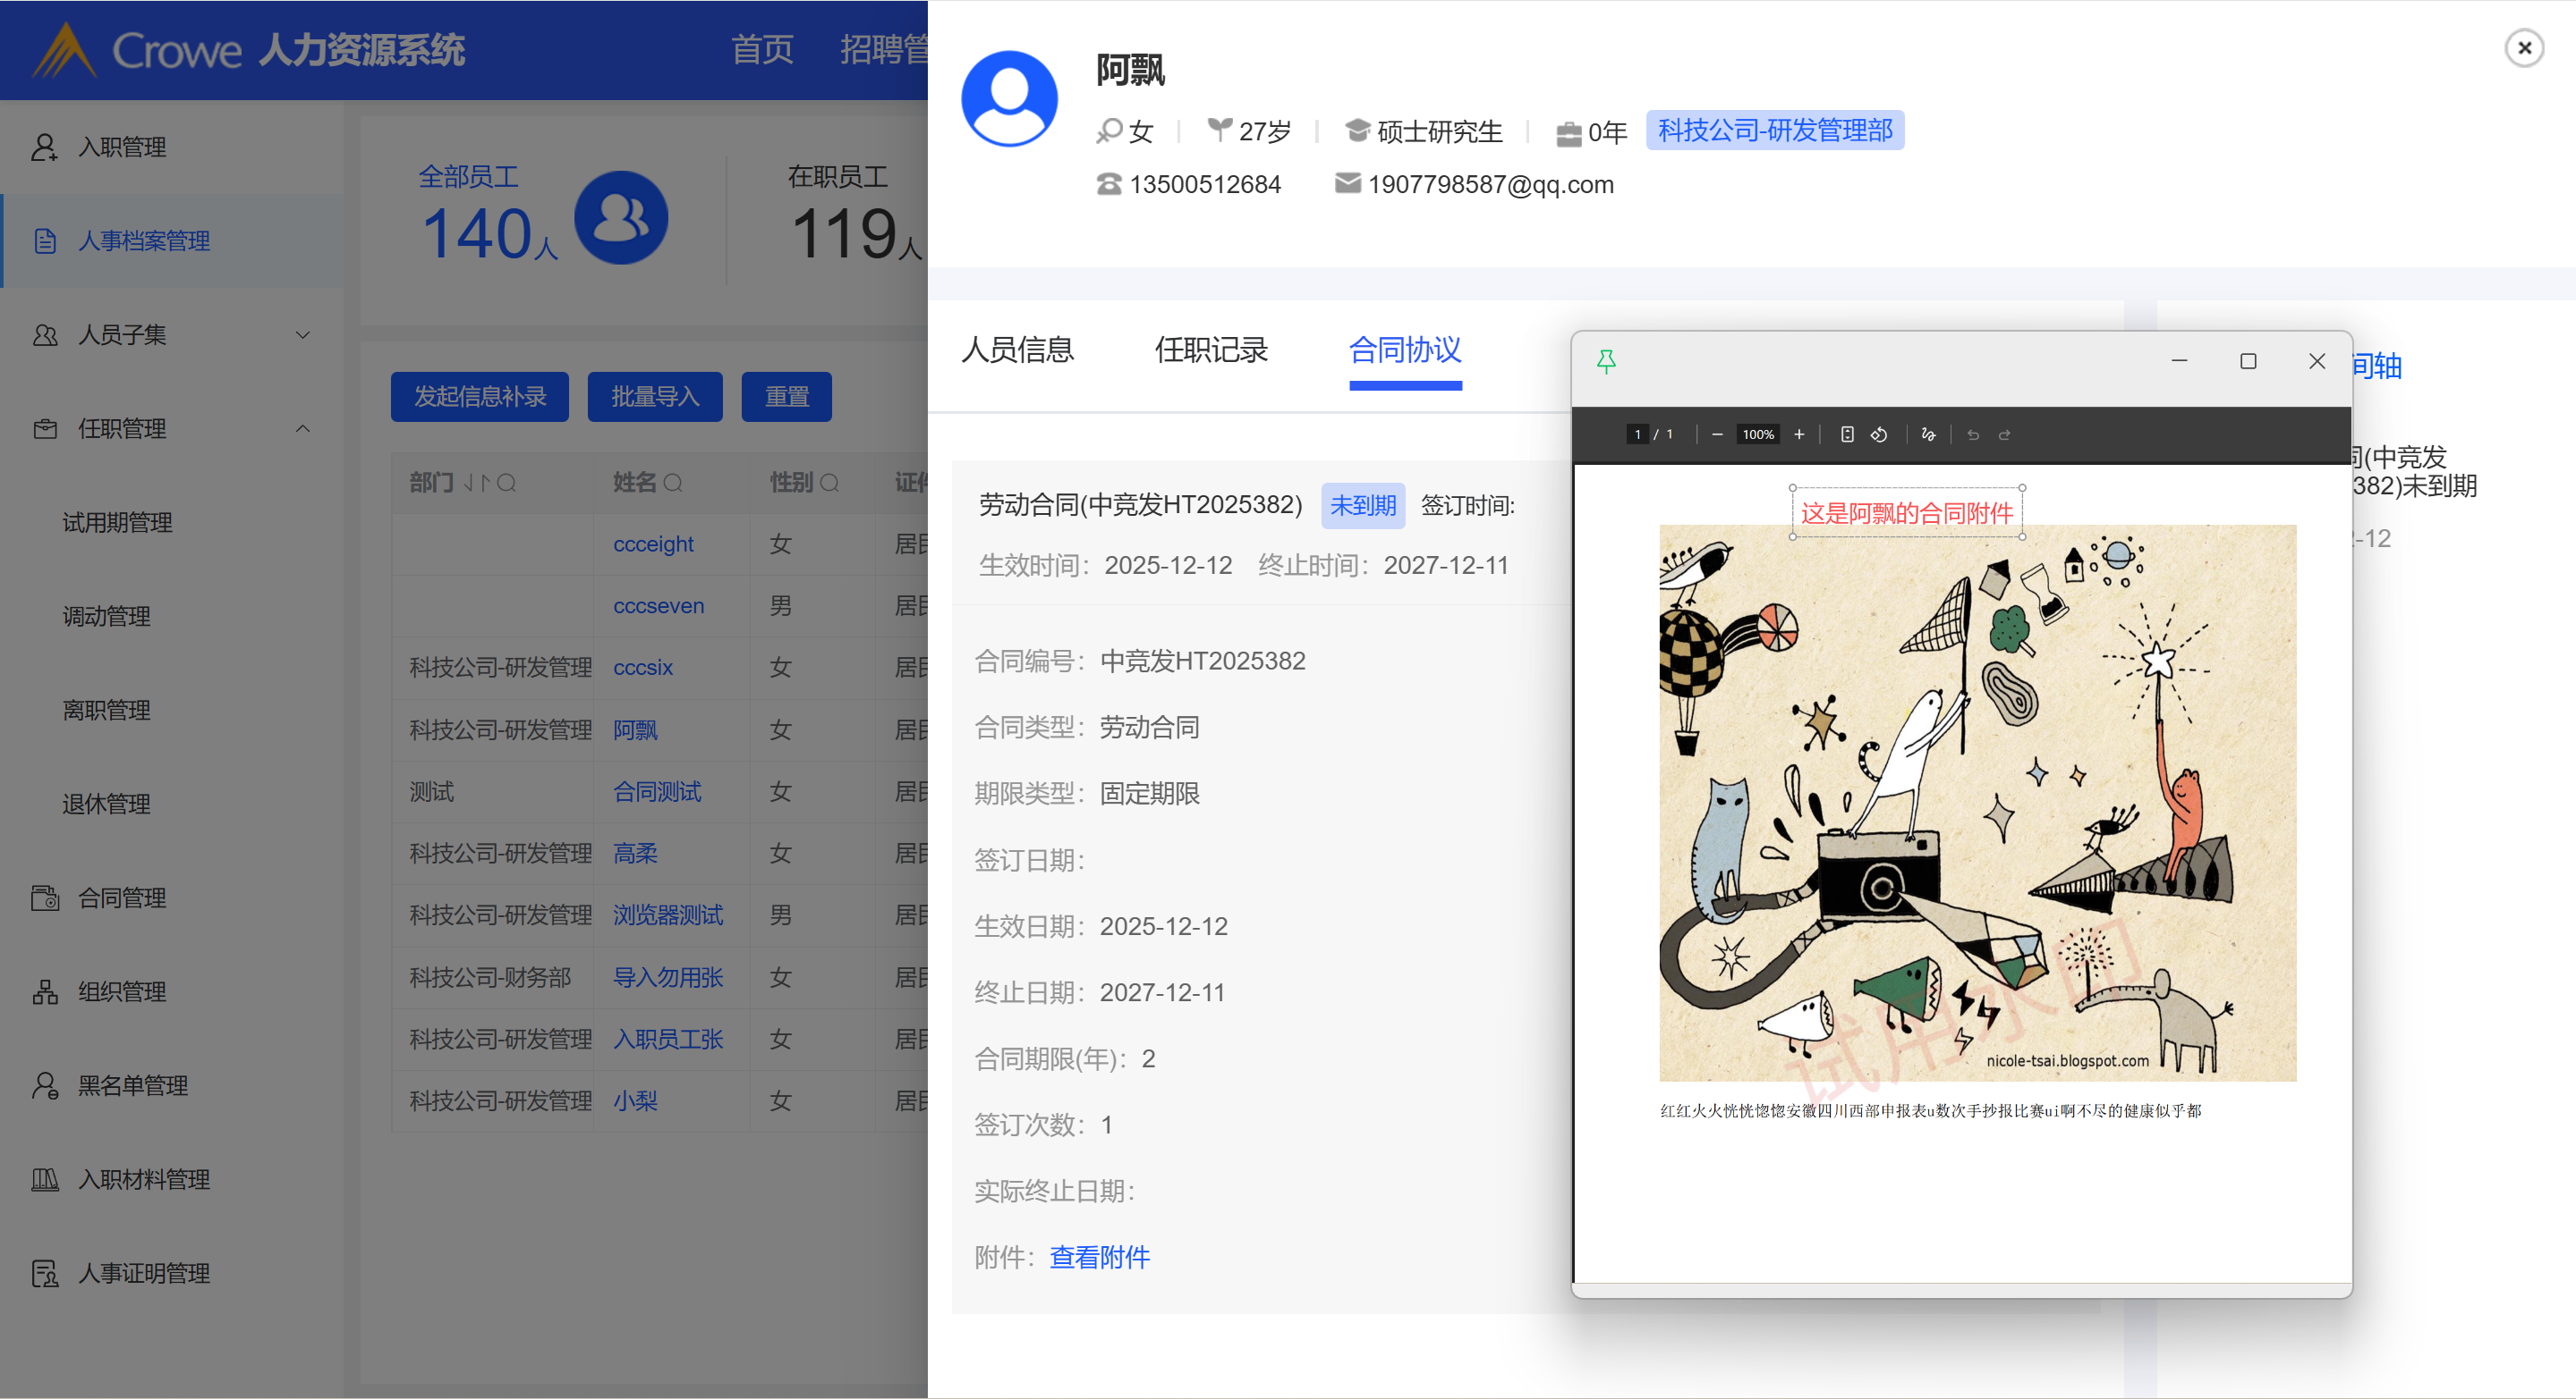Open the 合同管理 sidebar item
This screenshot has height=1399, width=2576.
[122, 898]
